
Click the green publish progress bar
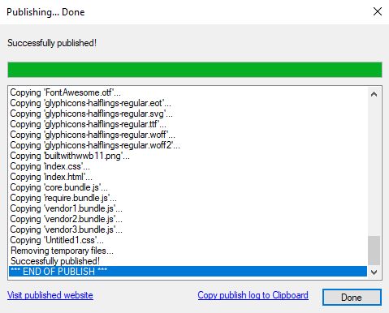point(195,70)
